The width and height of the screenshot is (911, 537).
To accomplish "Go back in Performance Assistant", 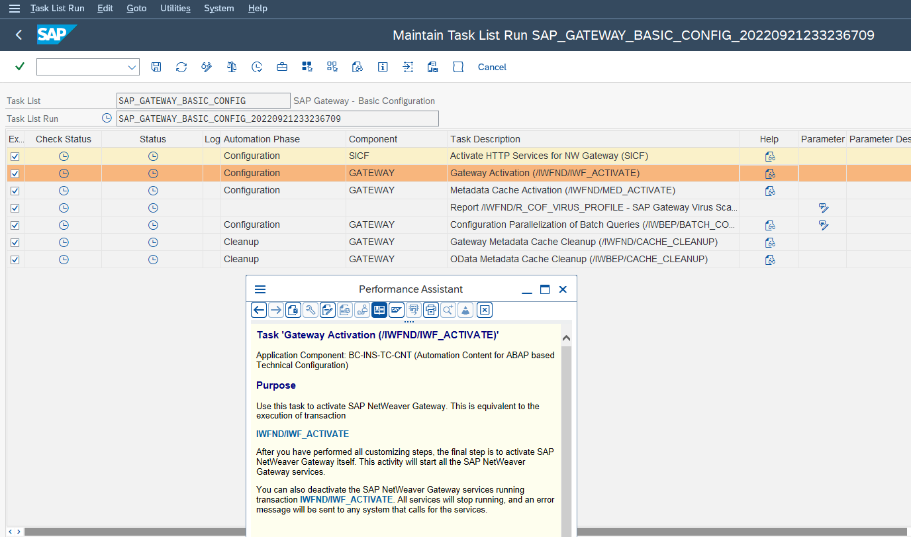I will point(259,310).
